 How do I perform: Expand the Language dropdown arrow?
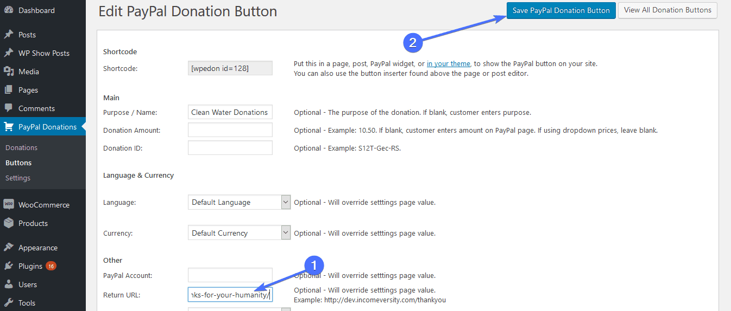(286, 202)
